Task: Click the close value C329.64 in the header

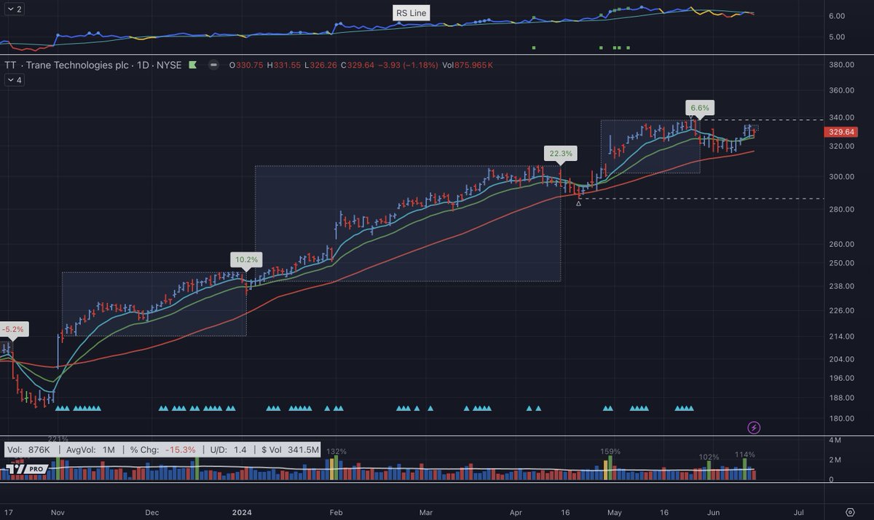Action: click(x=357, y=65)
